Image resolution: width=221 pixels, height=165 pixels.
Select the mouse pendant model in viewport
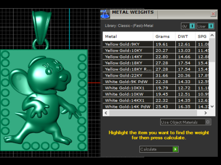tap(44, 100)
